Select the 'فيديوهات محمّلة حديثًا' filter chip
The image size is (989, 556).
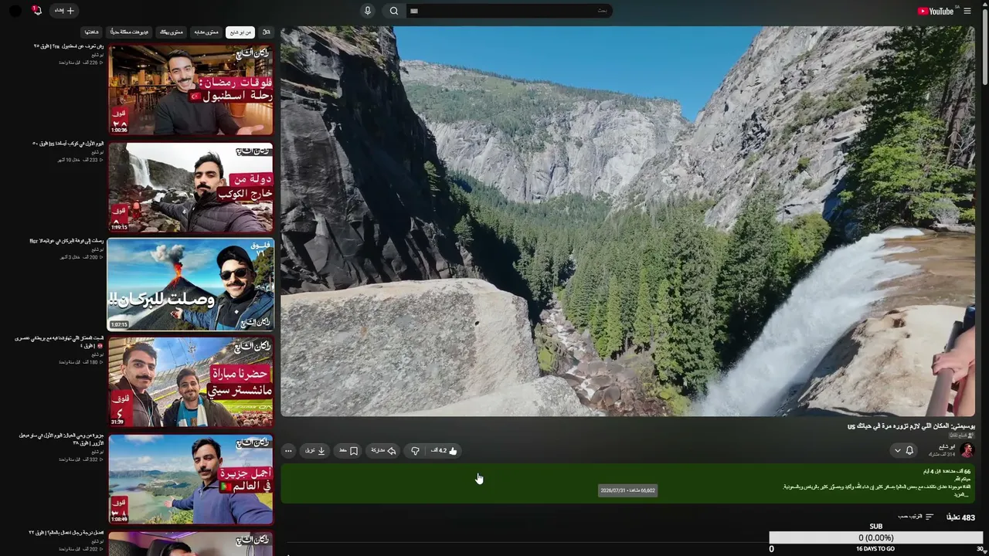[x=129, y=32]
